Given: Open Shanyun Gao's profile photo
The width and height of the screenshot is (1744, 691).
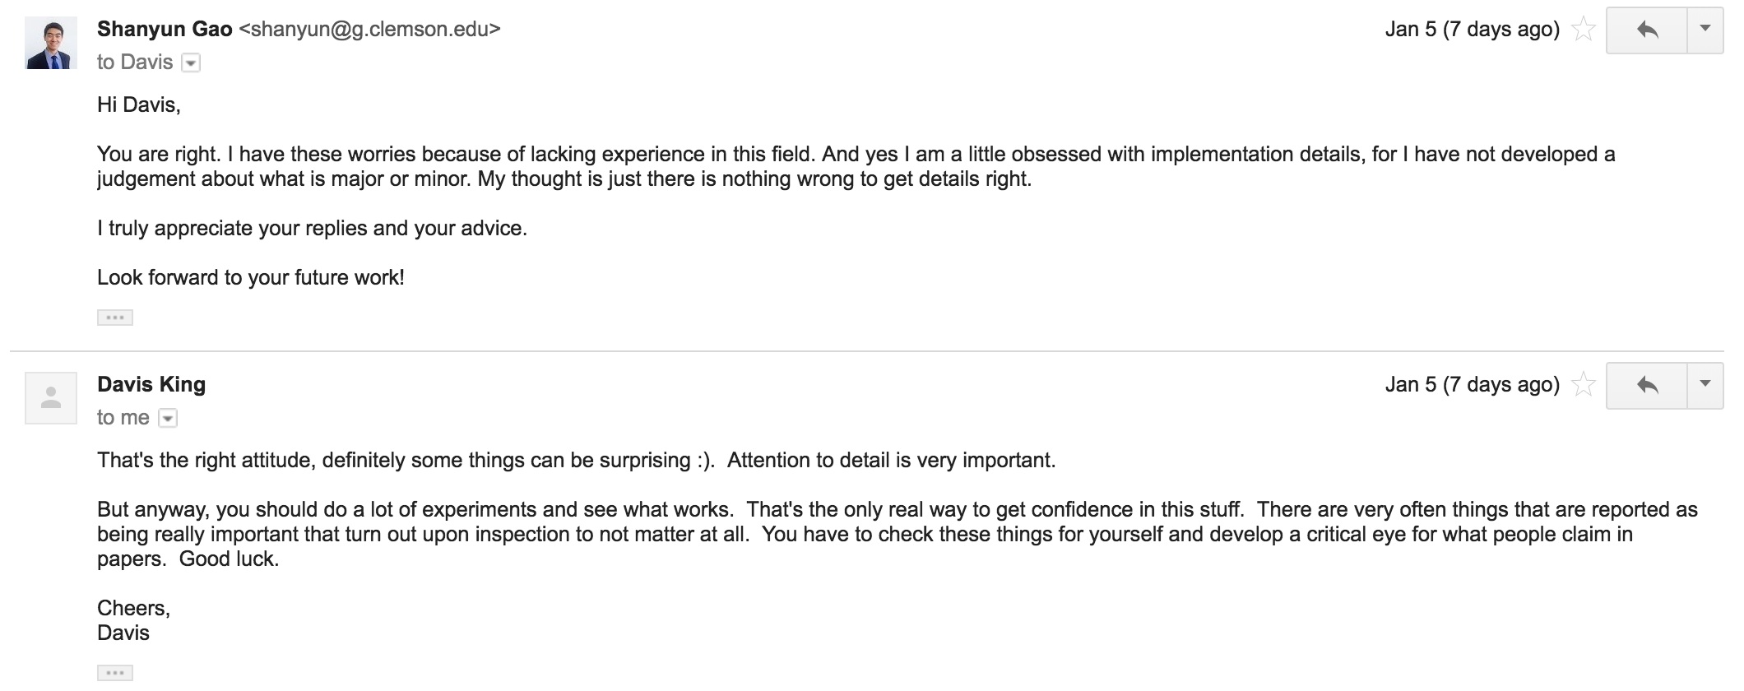Looking at the screenshot, I should [x=51, y=43].
